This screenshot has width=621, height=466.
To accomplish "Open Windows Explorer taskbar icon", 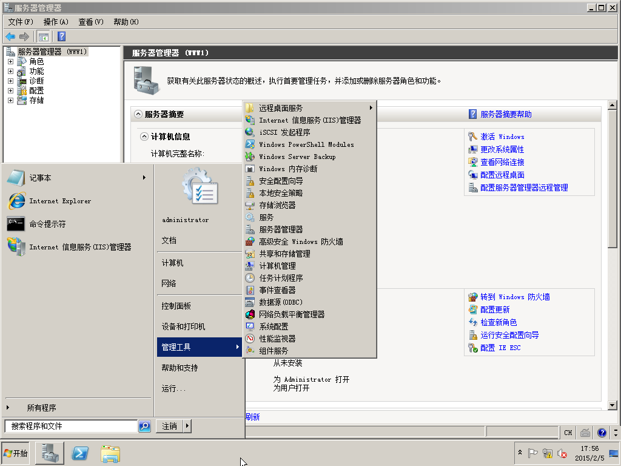I will (x=110, y=453).
